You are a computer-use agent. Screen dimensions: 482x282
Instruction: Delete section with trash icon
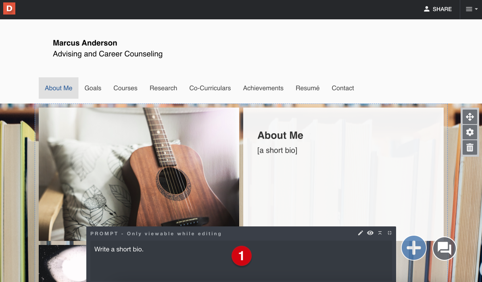470,147
